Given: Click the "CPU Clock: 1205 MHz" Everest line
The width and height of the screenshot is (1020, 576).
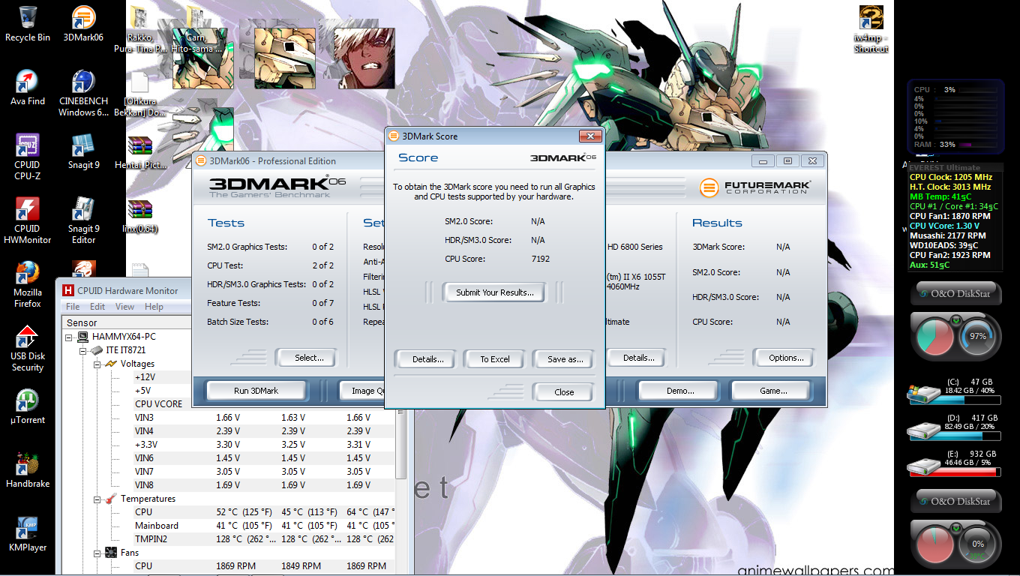Looking at the screenshot, I should pos(951,177).
